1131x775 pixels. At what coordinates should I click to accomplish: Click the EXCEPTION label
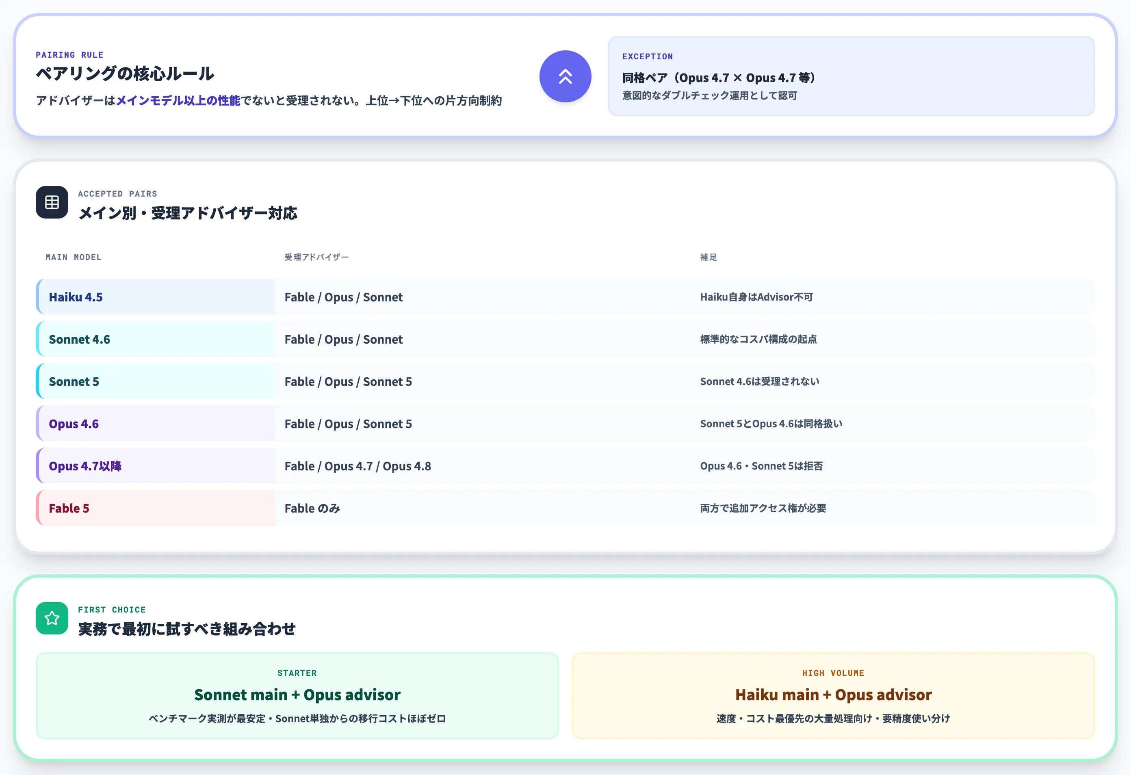(647, 56)
